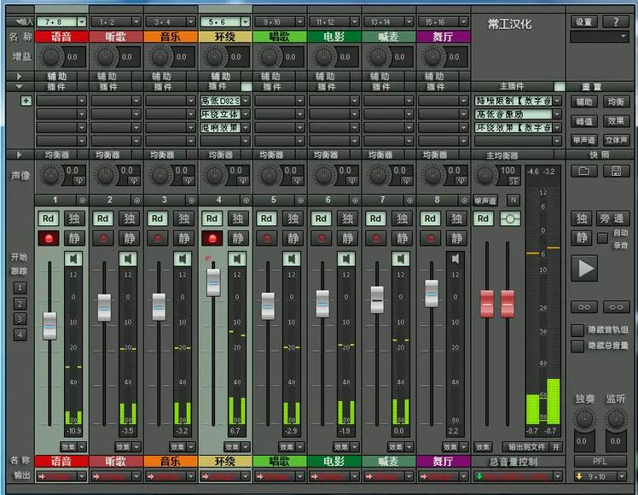Turn the 语音 gain knob
Image resolution: width=638 pixels, height=495 pixels.
coord(51,56)
